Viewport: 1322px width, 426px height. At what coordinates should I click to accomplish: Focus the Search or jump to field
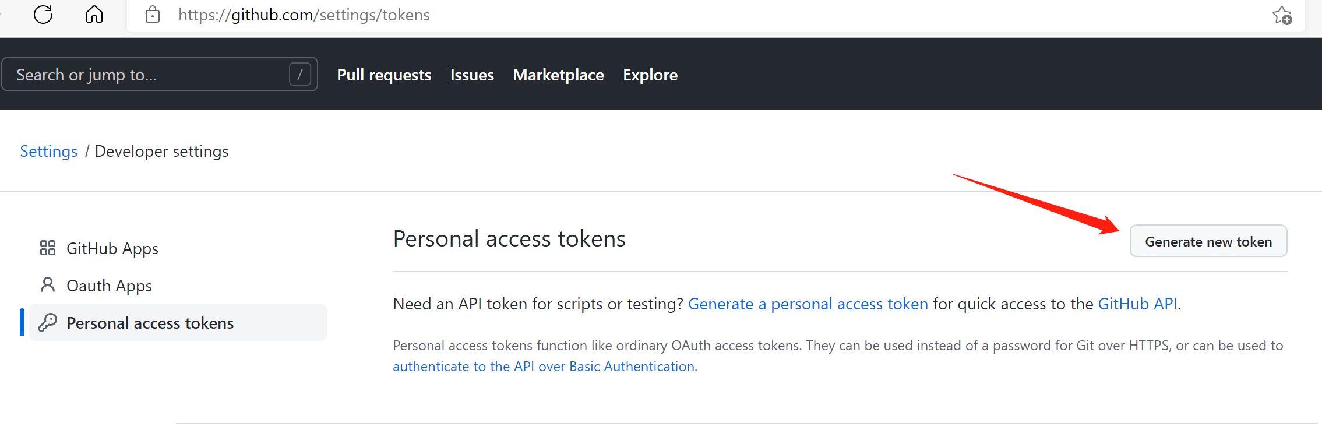click(160, 74)
